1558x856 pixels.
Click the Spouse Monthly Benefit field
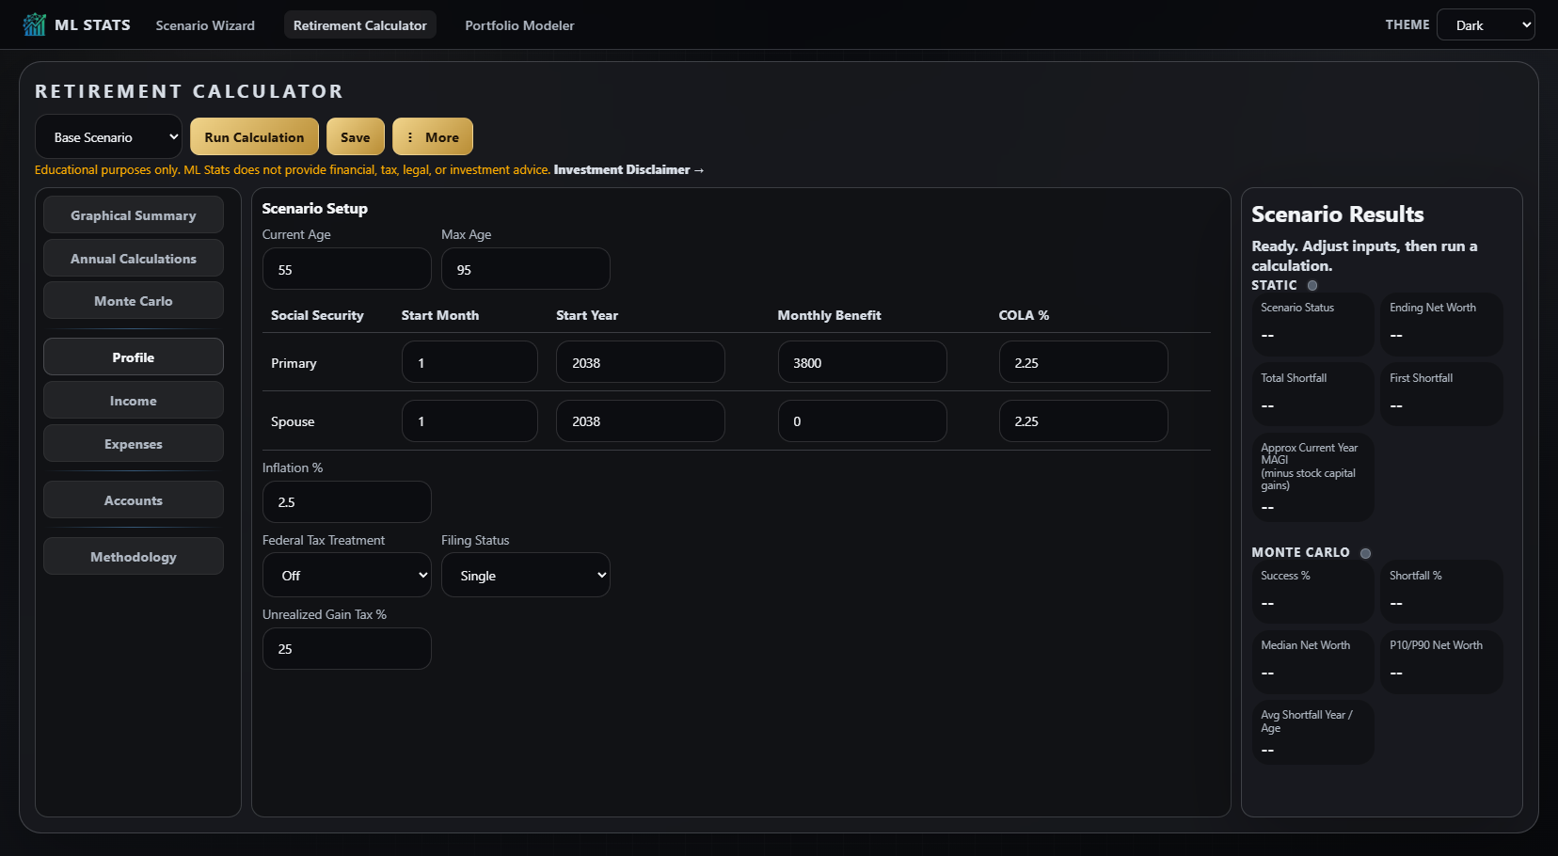click(x=862, y=420)
